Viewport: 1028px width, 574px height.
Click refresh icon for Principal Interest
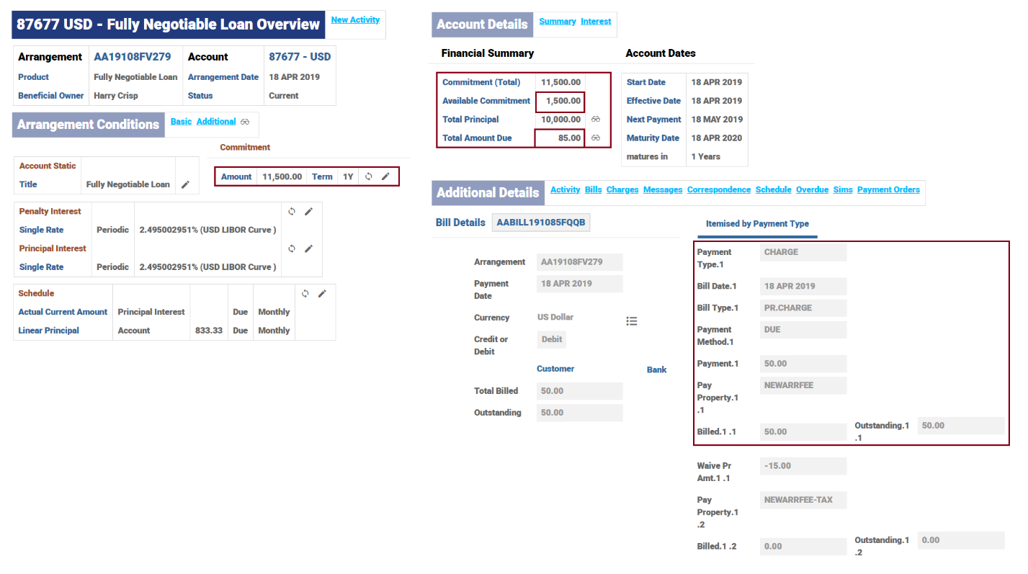(x=292, y=248)
